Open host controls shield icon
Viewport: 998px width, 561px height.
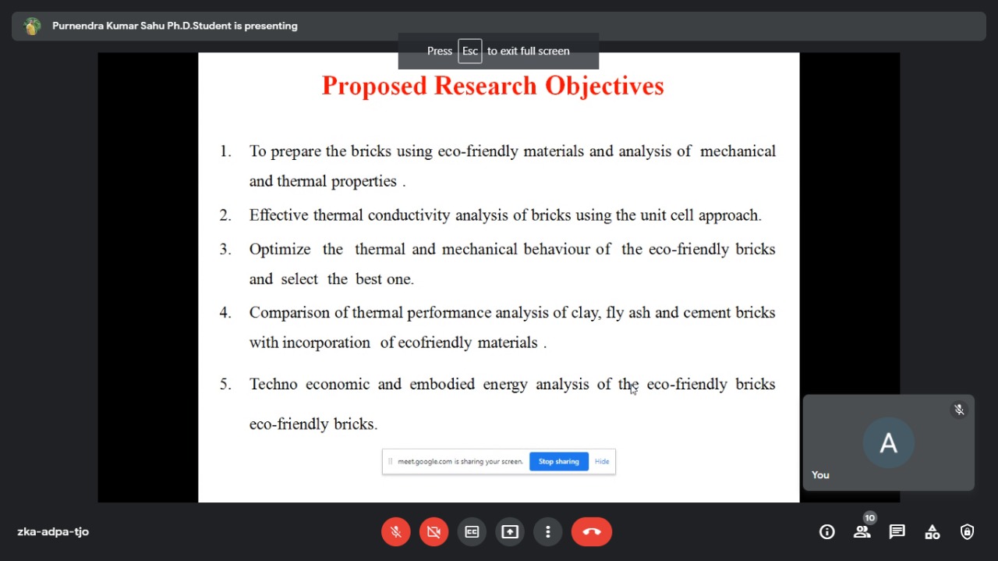(968, 531)
